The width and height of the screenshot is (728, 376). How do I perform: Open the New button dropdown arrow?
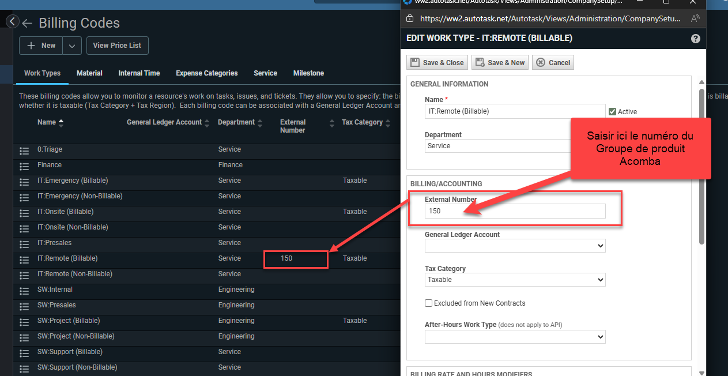(72, 46)
